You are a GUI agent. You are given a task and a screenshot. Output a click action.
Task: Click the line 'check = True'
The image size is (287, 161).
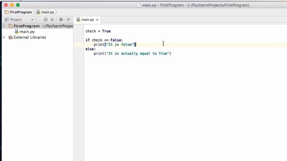[98, 31]
